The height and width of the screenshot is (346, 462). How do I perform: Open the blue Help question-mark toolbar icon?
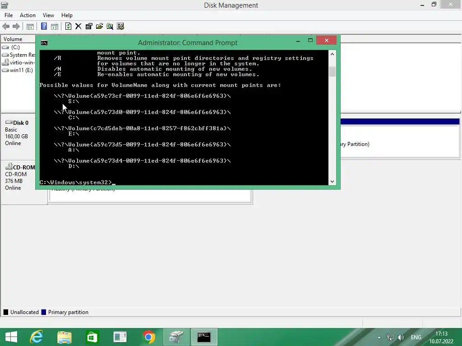(x=44, y=27)
